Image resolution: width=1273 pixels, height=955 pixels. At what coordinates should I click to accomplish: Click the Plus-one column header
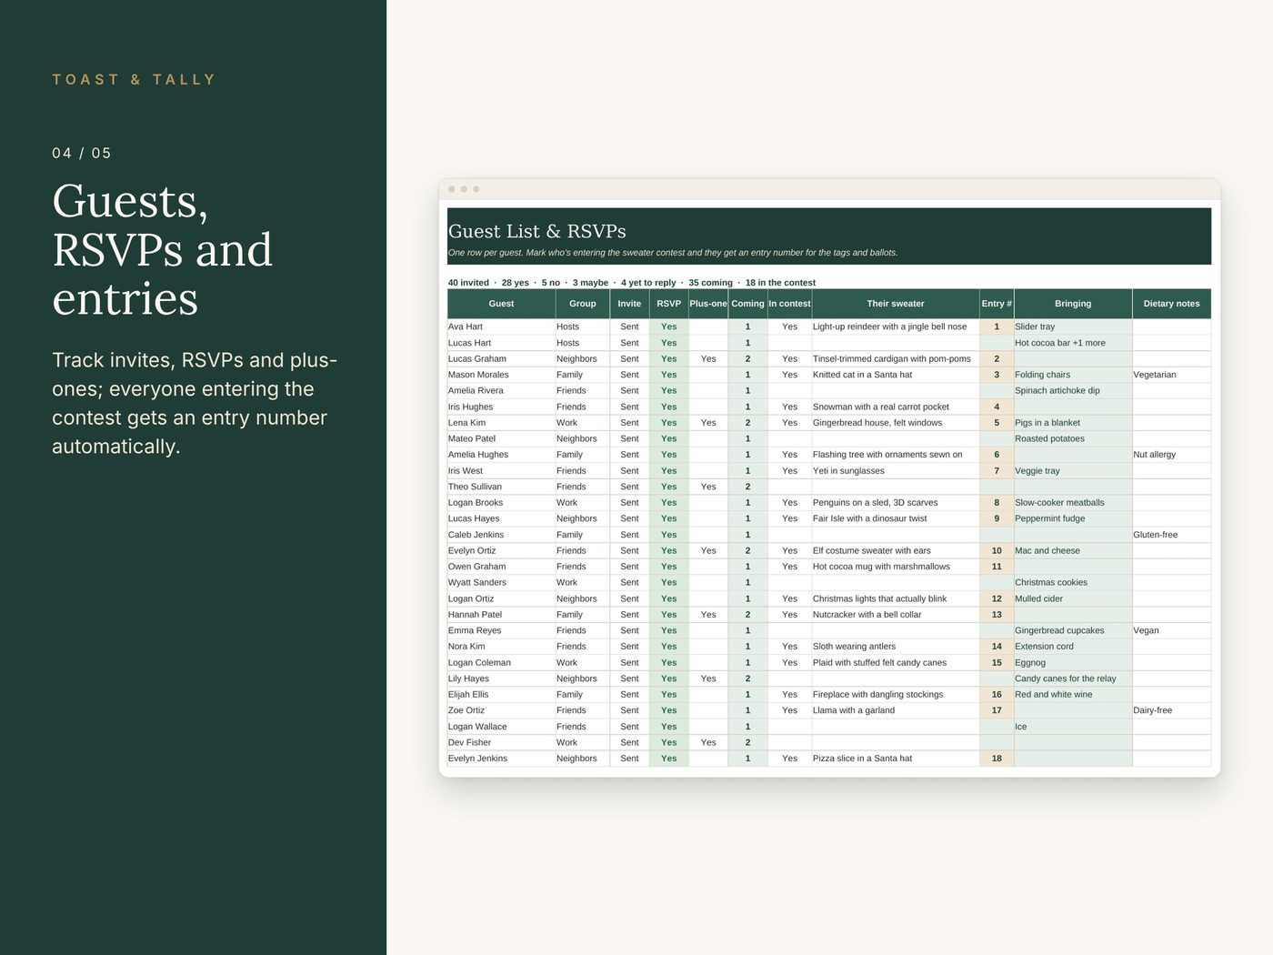point(708,304)
